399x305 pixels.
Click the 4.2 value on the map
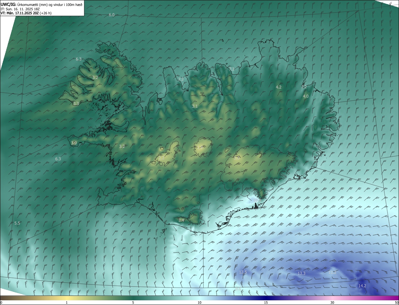point(279,87)
